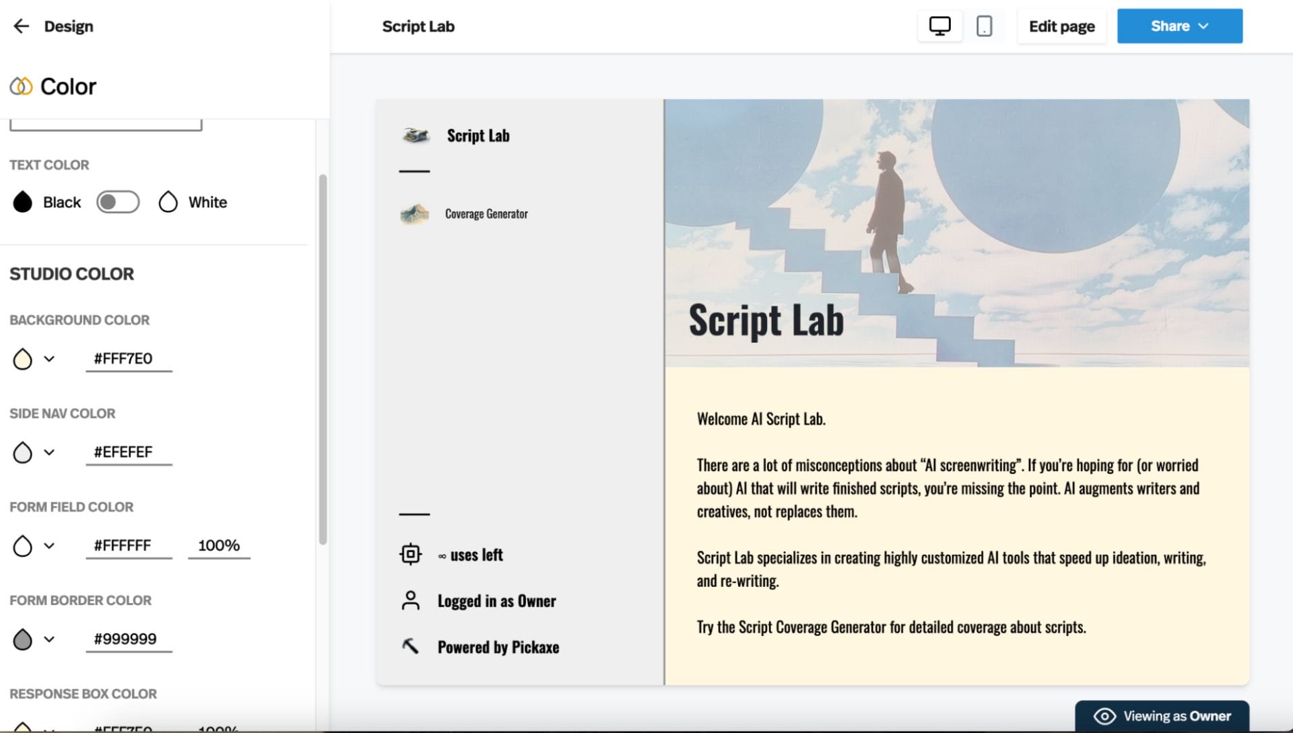Click the background color hex input field
Viewport: 1293px width, 733px height.
[128, 359]
